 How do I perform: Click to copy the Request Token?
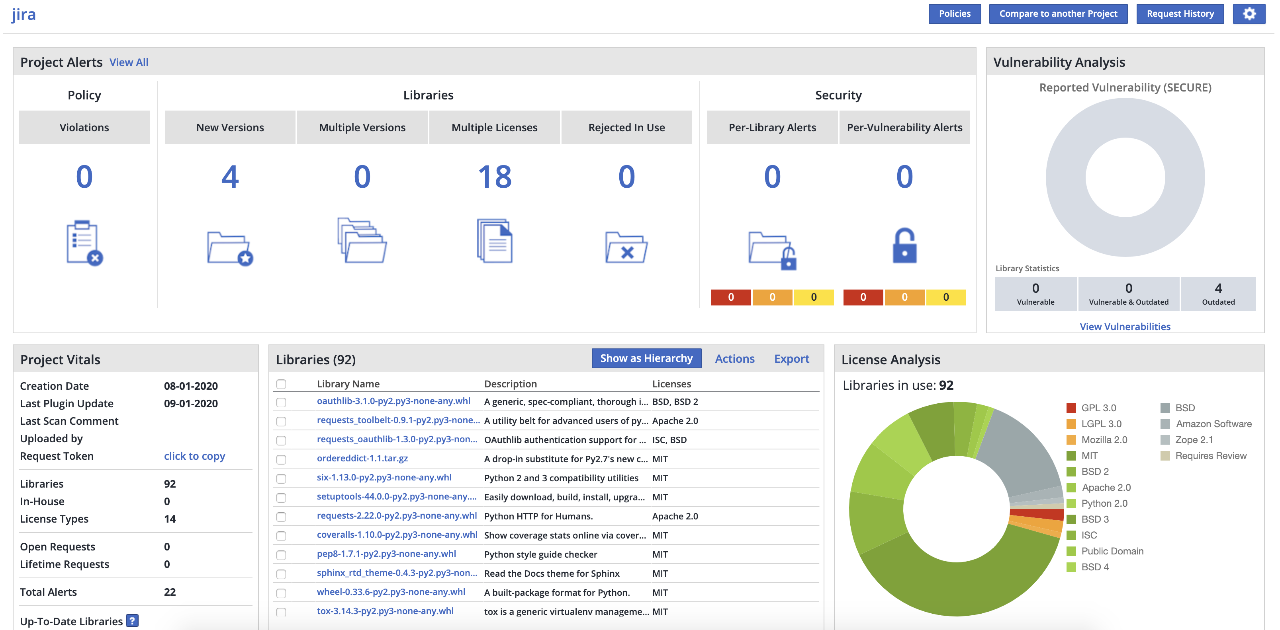click(194, 456)
